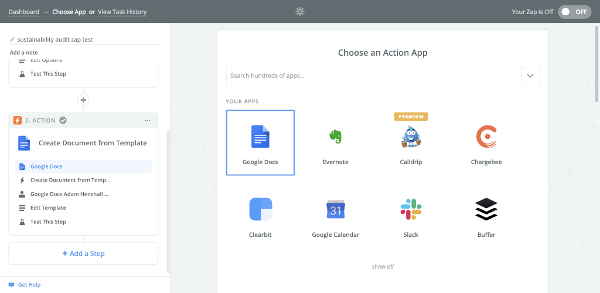Select the Google Docs app tile
The width and height of the screenshot is (600, 293).
click(x=260, y=142)
